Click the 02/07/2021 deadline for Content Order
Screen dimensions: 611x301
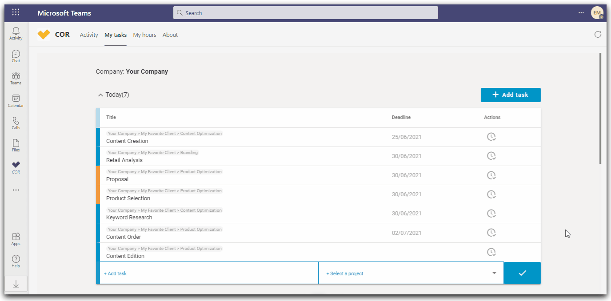(407, 233)
